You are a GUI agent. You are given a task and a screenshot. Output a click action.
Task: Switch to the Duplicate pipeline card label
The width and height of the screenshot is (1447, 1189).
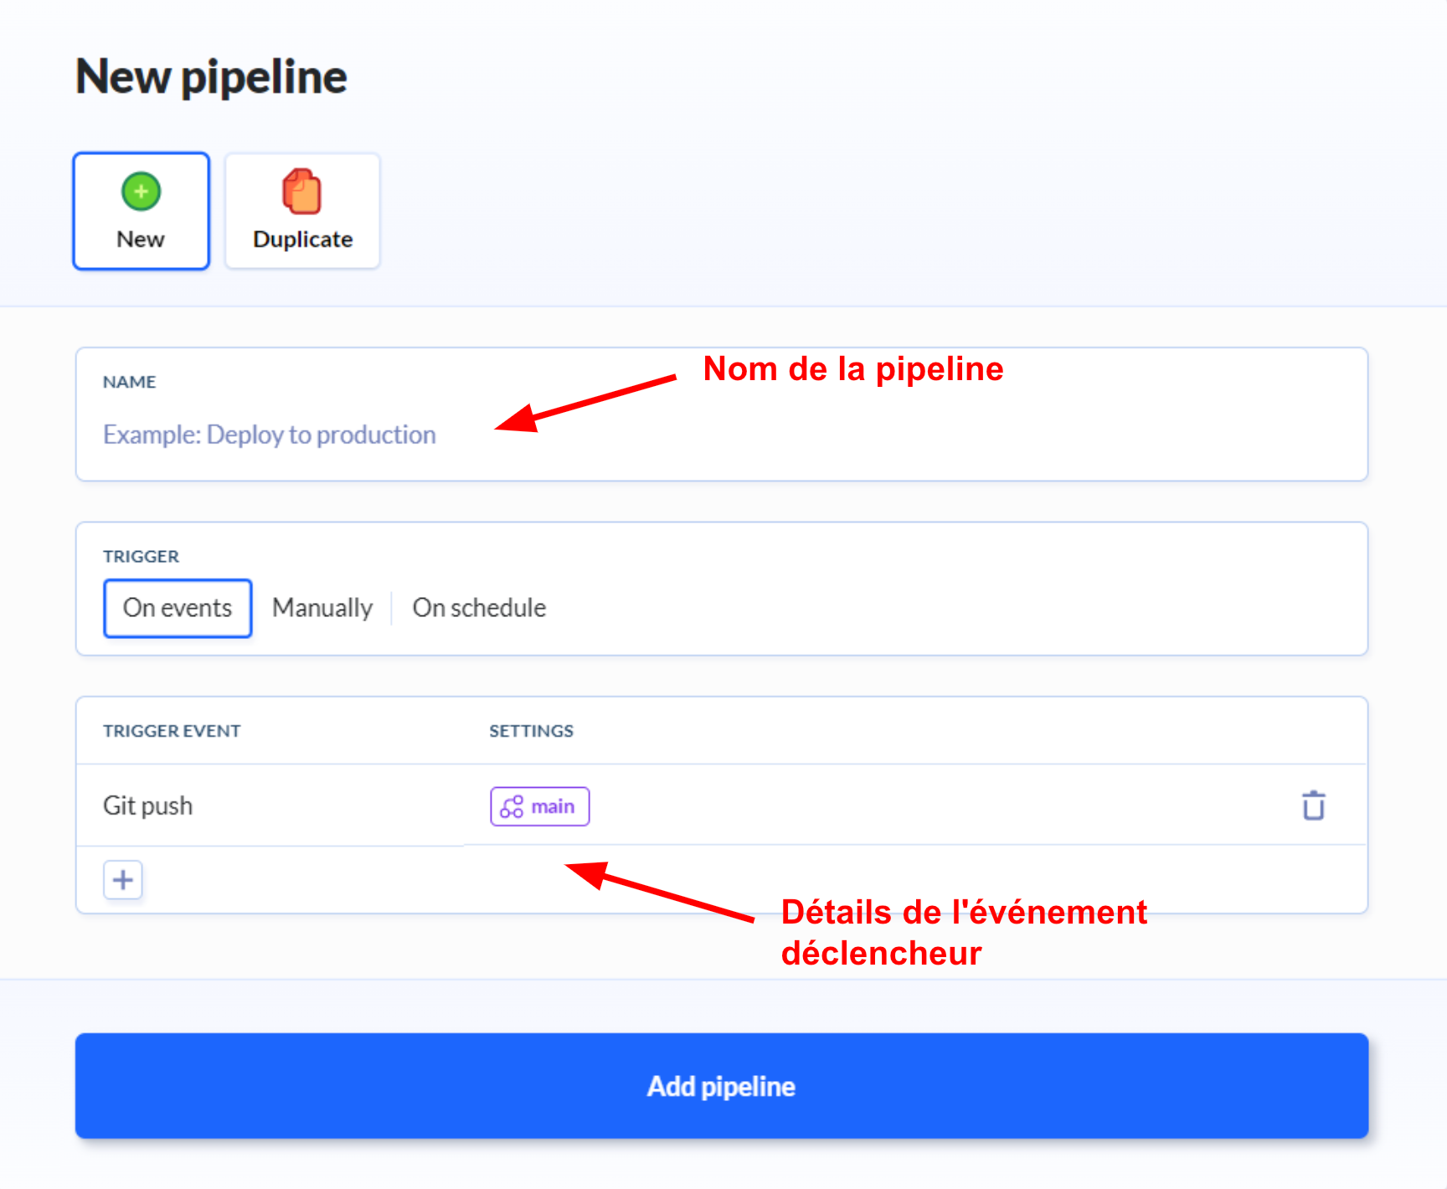[x=302, y=239]
